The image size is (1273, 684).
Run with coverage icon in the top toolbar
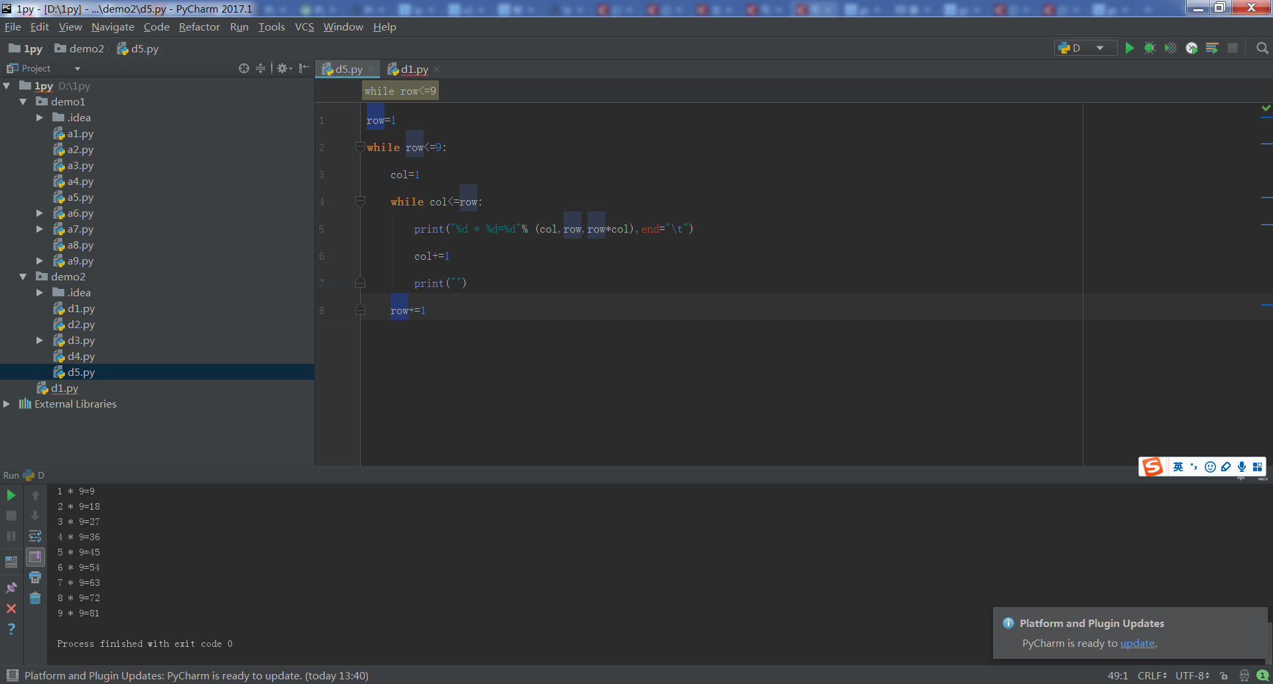[x=1171, y=48]
